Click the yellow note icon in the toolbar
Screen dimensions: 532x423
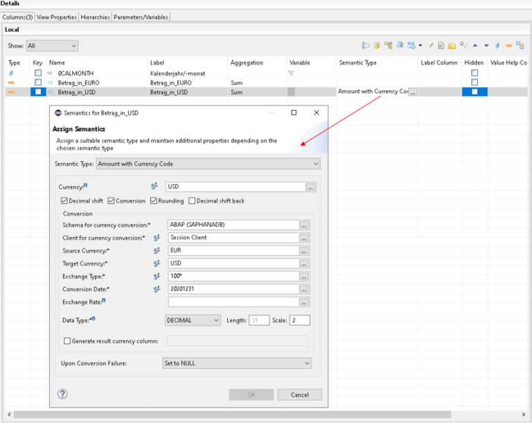[x=377, y=45]
